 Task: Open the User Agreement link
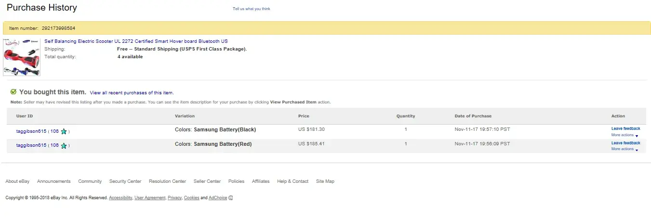(150, 198)
